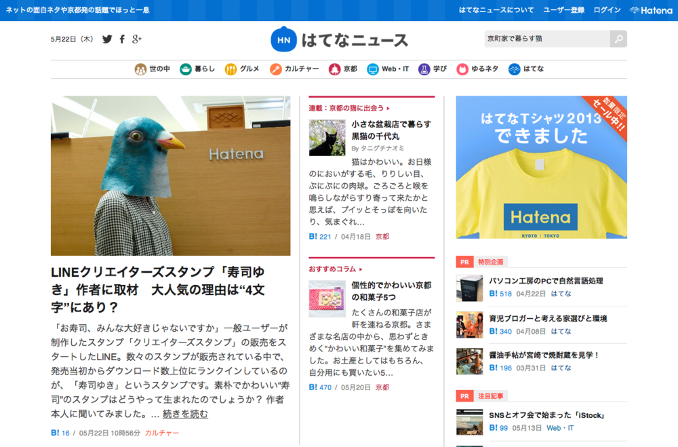Click B! bookmark icon showing 470
This screenshot has height=447, width=678.
pos(313,387)
